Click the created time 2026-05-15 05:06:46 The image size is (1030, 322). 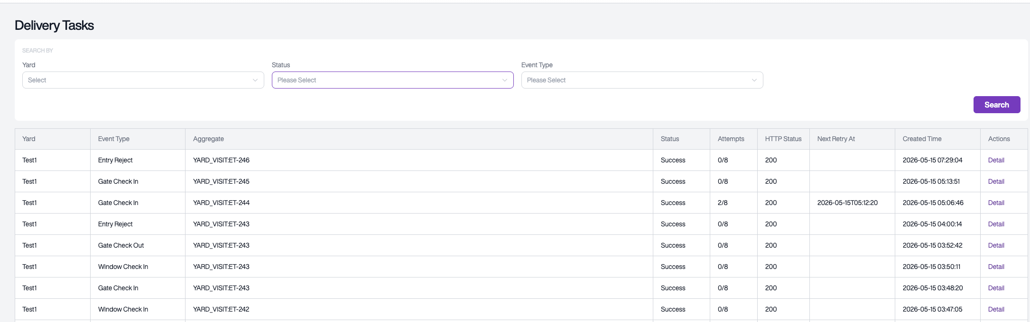pyautogui.click(x=933, y=203)
